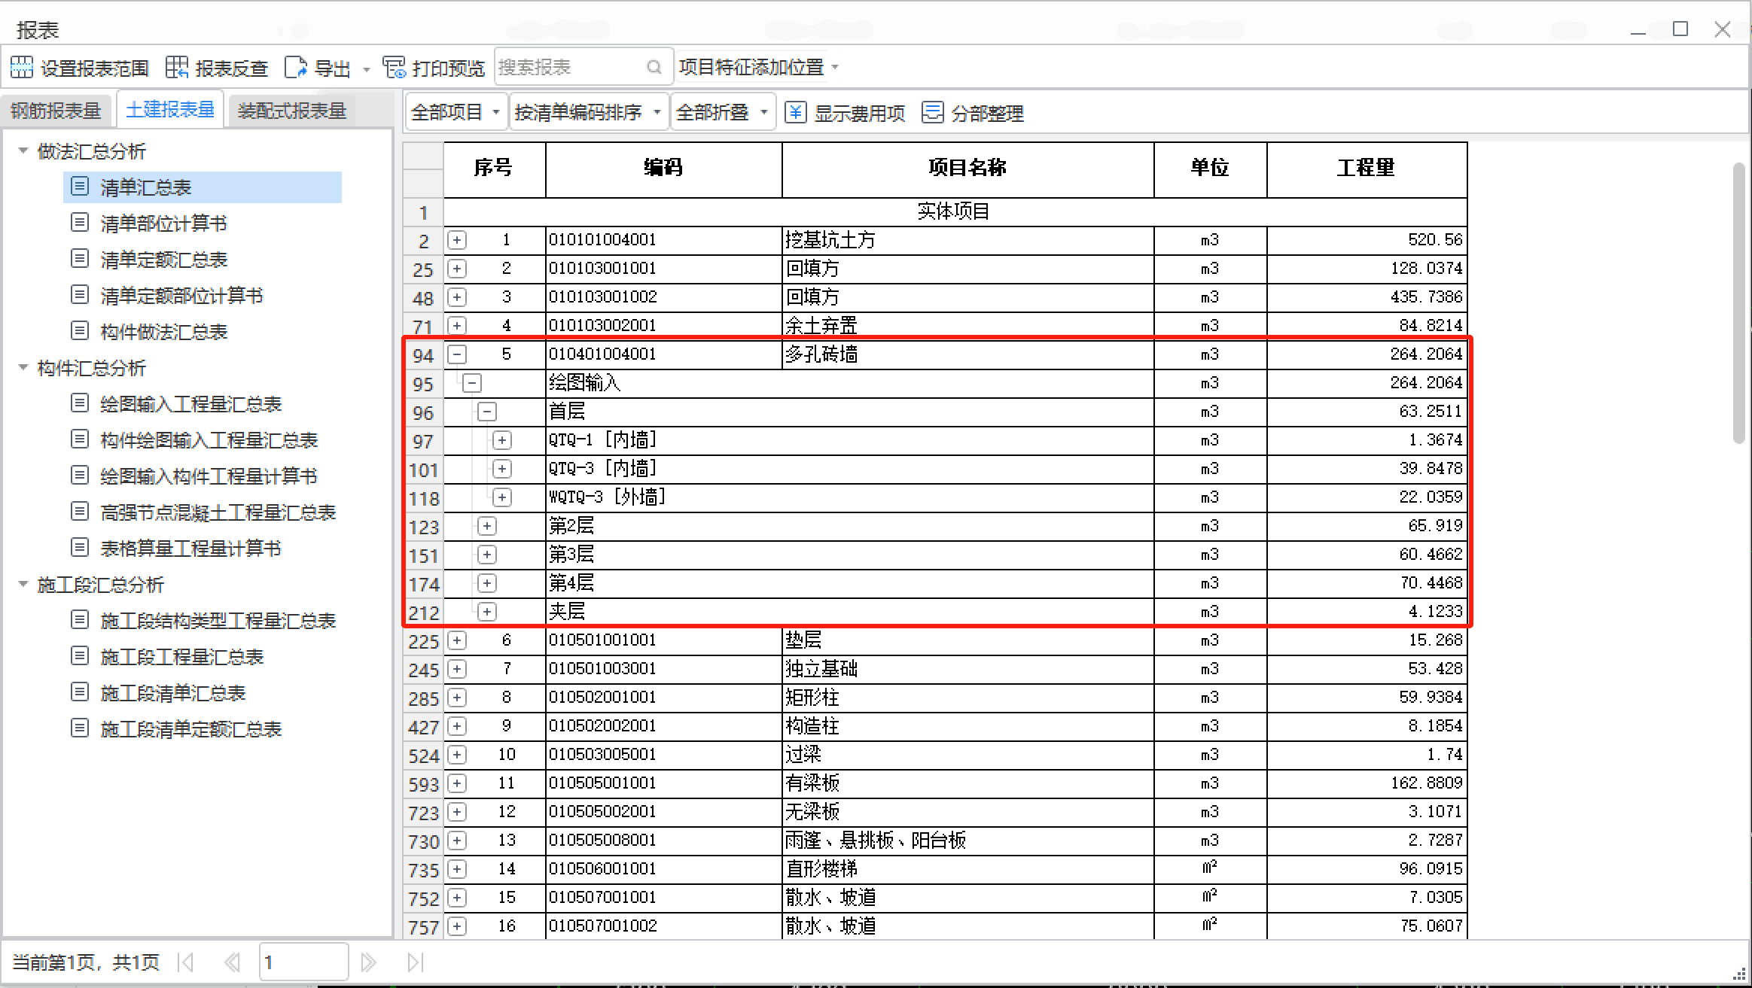The image size is (1752, 988).
Task: Select 施工段清单定额汇总表 report
Action: click(190, 728)
